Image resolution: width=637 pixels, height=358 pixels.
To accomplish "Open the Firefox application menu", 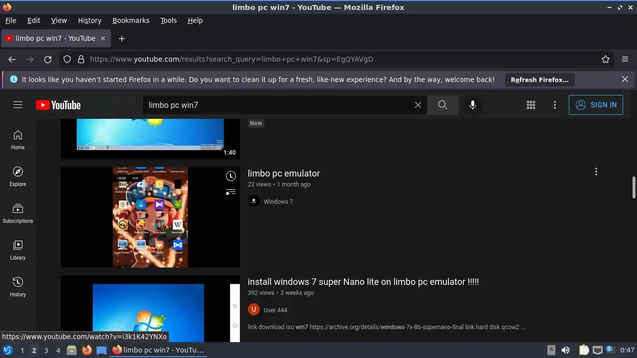I will 625,59.
